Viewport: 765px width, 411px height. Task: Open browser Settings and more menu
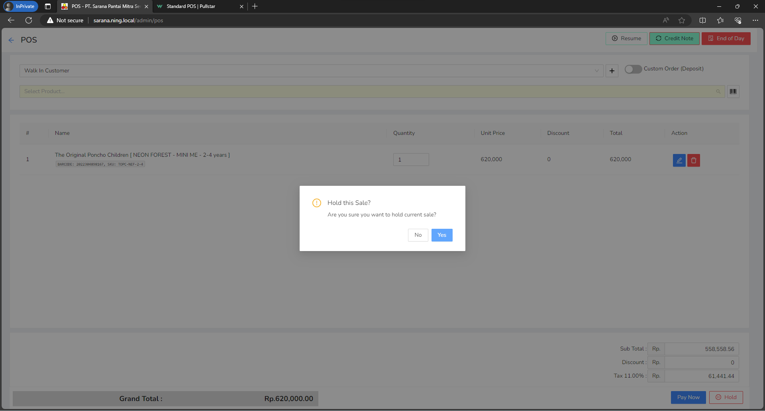click(x=755, y=20)
